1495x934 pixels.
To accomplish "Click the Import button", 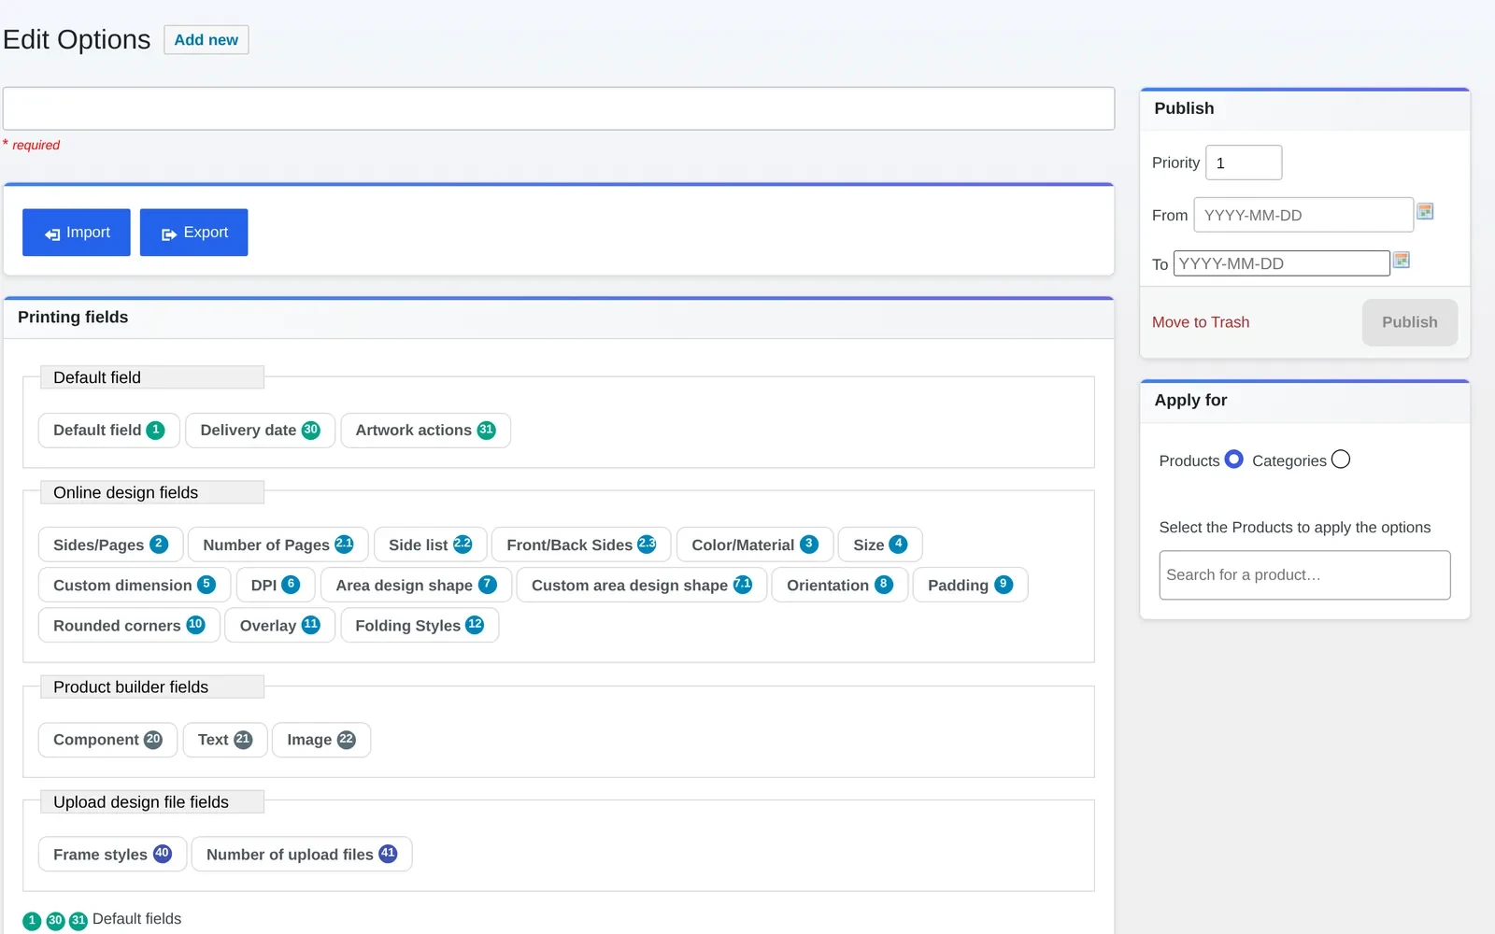I will 77,233.
